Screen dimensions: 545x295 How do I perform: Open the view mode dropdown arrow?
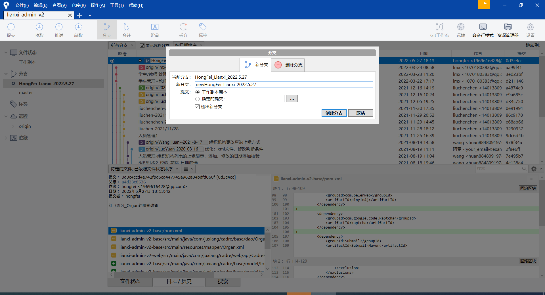coord(192,169)
